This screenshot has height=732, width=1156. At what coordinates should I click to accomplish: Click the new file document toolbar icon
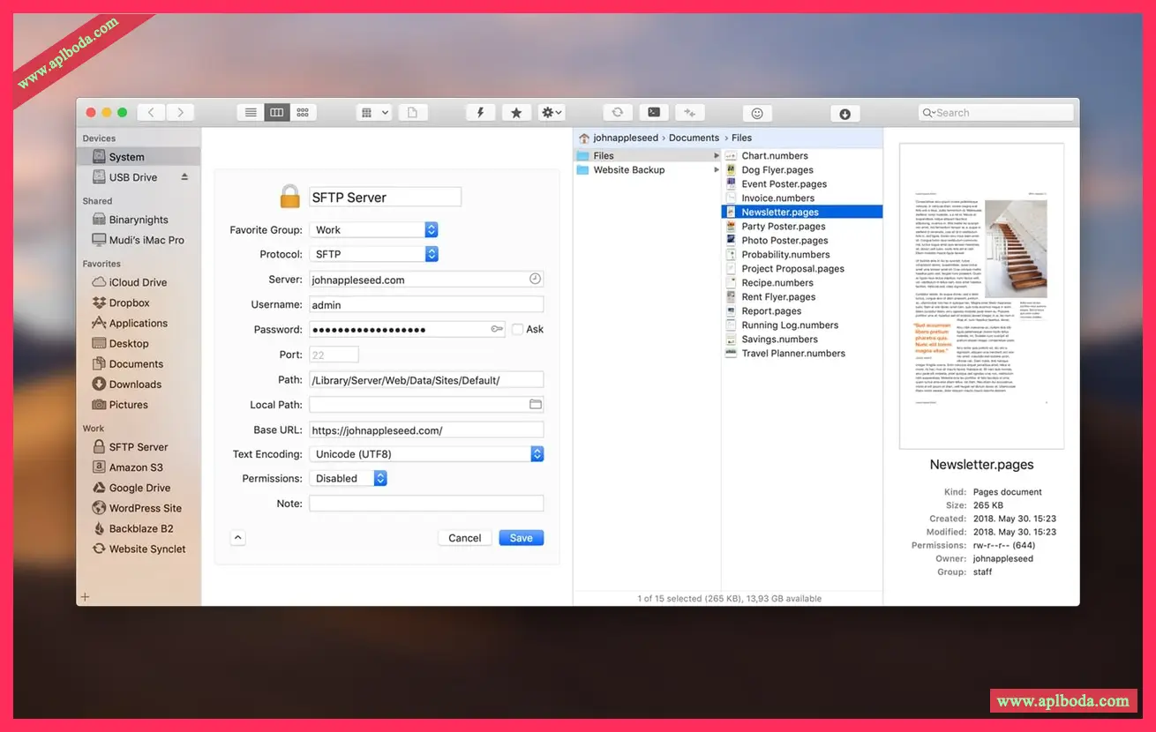pos(412,112)
